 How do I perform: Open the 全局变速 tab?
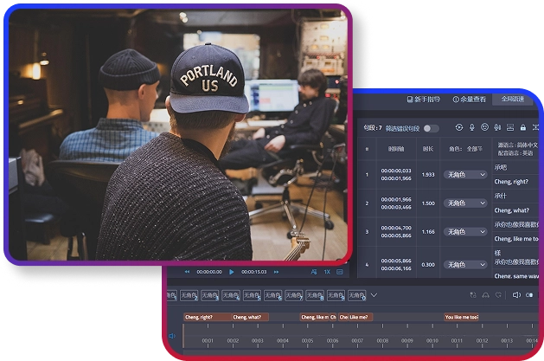coord(513,100)
